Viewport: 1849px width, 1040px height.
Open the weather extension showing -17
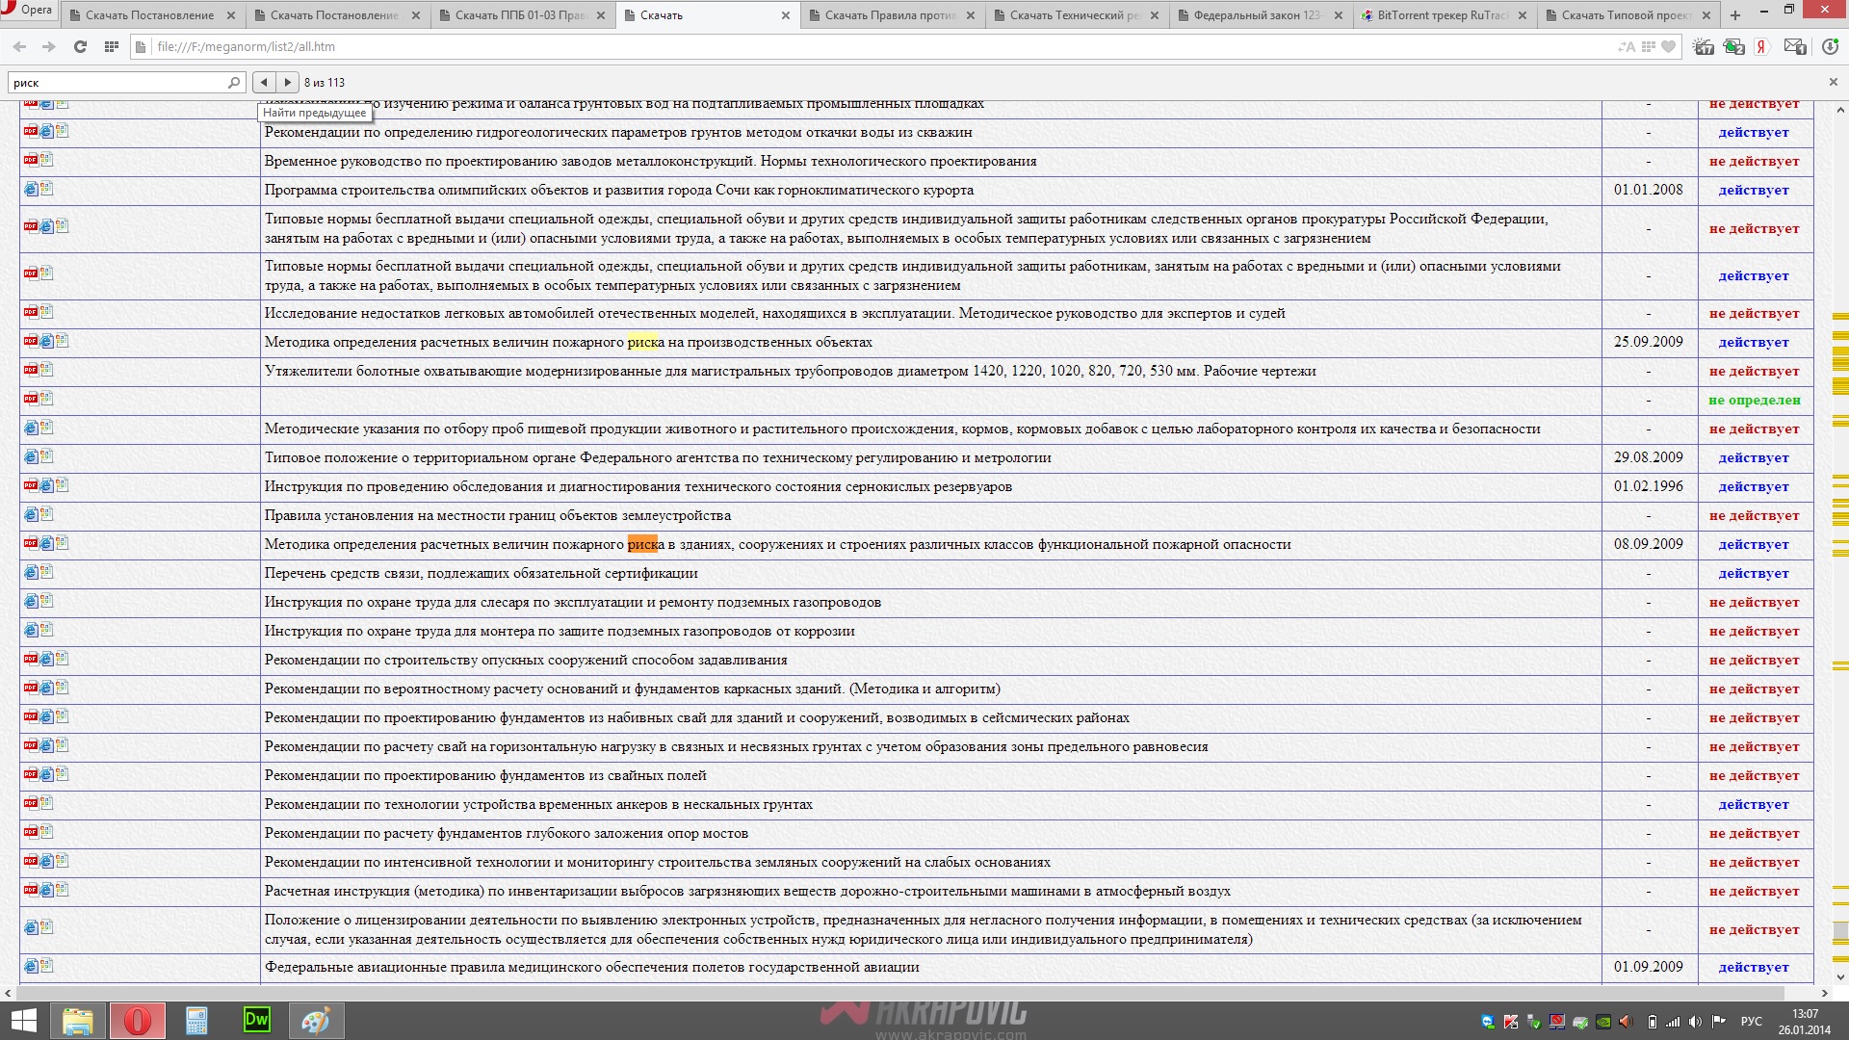click(x=1703, y=46)
